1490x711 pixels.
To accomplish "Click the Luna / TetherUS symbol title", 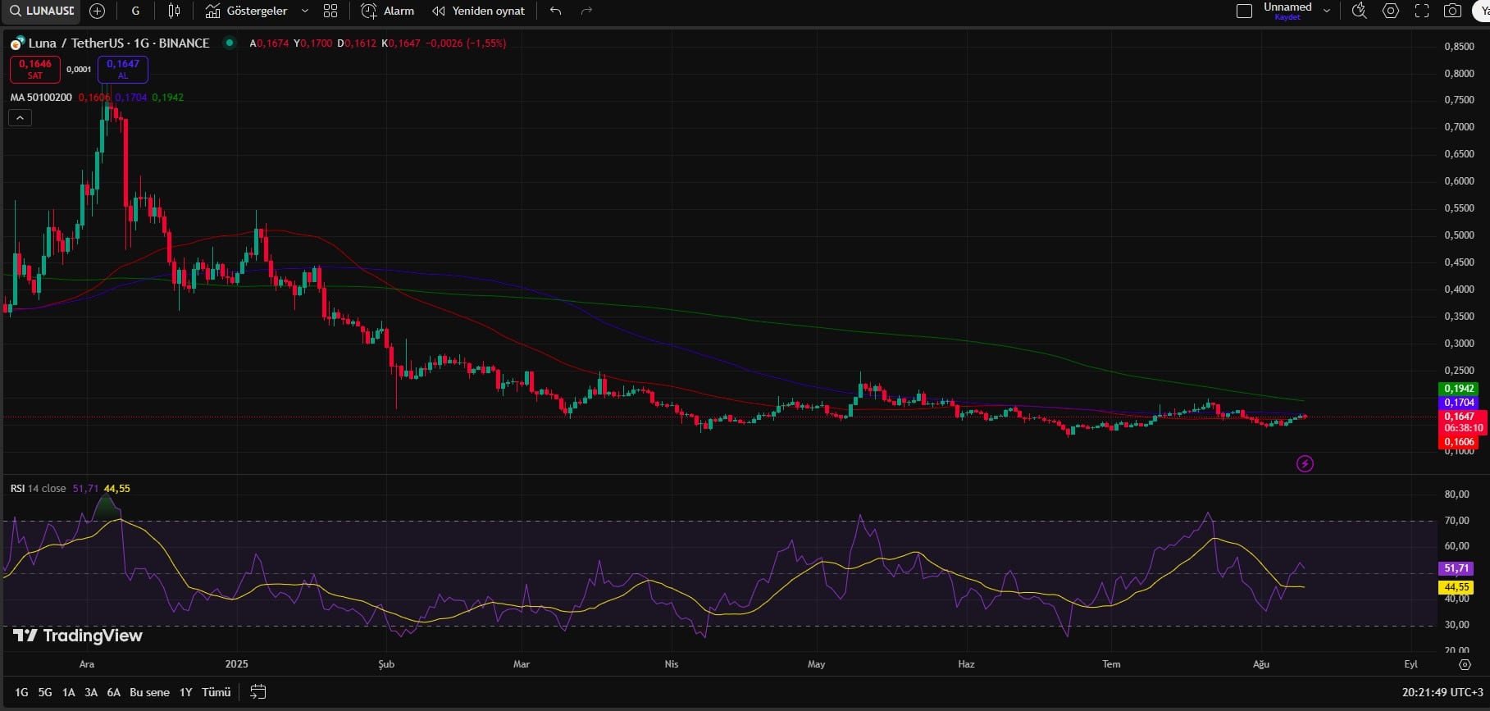I will point(119,43).
